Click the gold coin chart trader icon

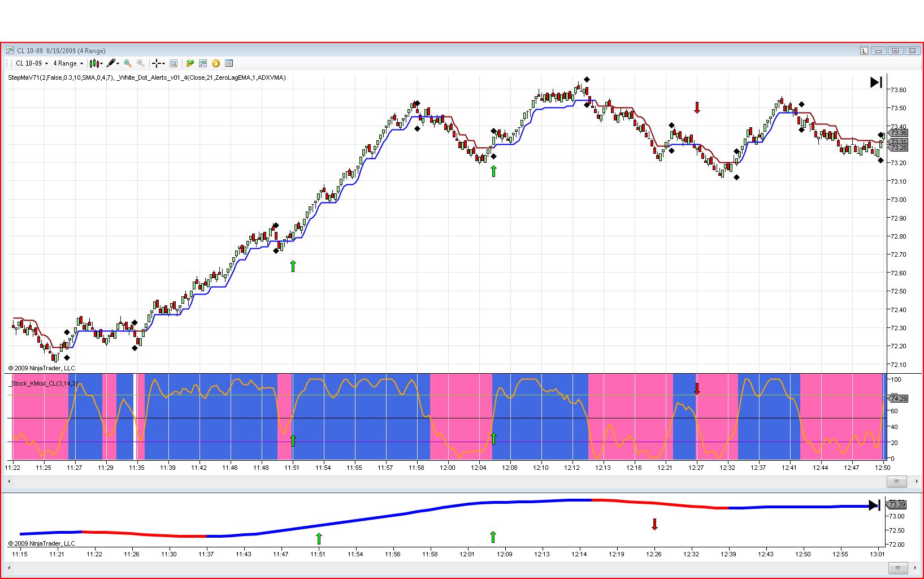[216, 63]
